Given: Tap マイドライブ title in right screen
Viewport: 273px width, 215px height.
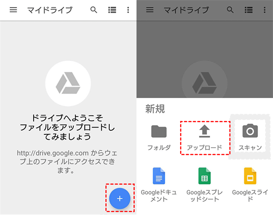Looking at the screenshot, I should click(186, 10).
